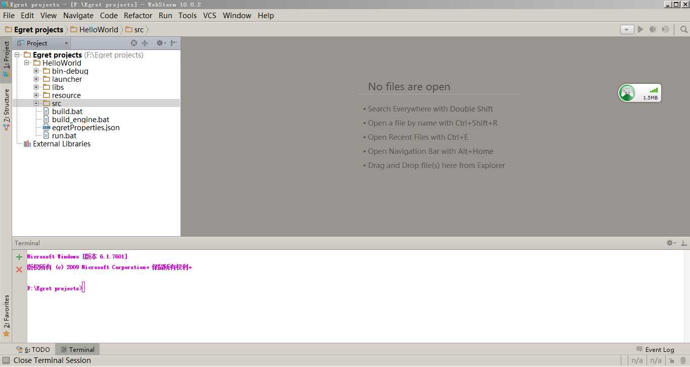Viewport: 690px width, 367px height.
Task: Switch to the Terminal bottom tab
Action: [77, 349]
